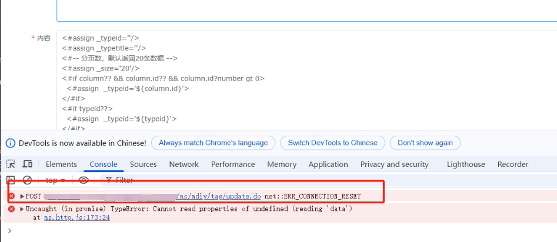Switch to the Network tab
This screenshot has height=242, width=557.
[x=184, y=164]
